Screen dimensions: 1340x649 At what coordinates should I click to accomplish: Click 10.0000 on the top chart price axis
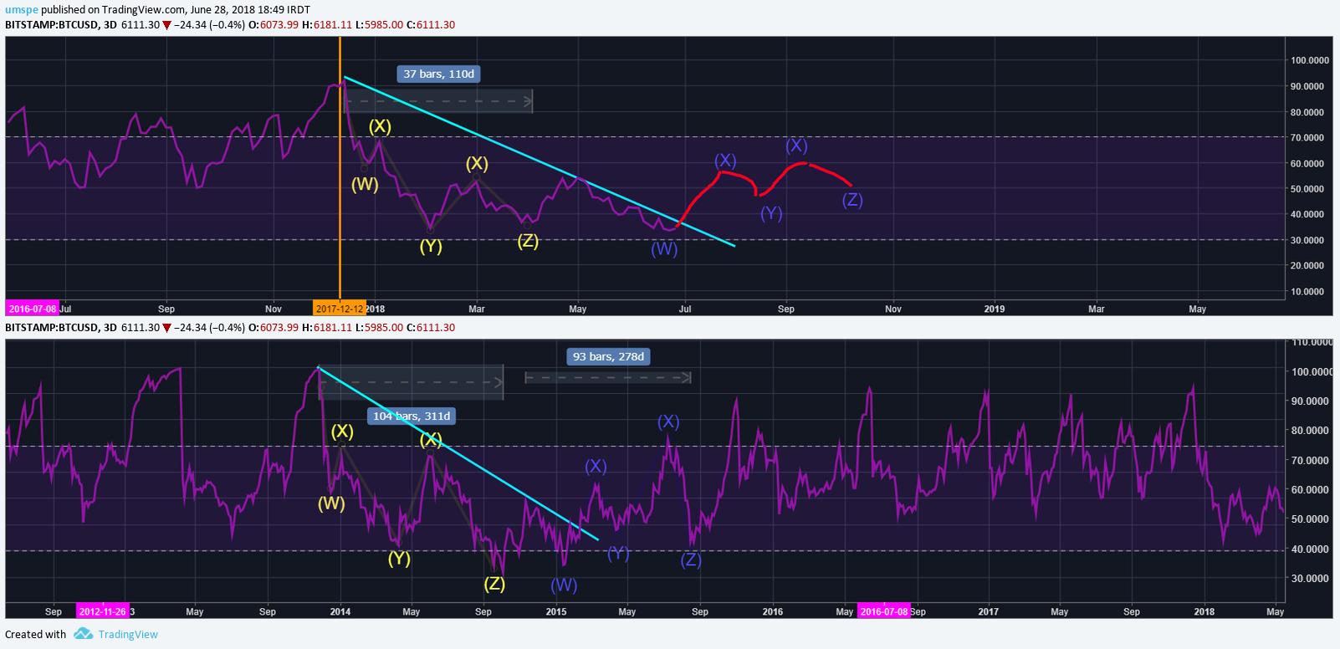tap(1307, 292)
